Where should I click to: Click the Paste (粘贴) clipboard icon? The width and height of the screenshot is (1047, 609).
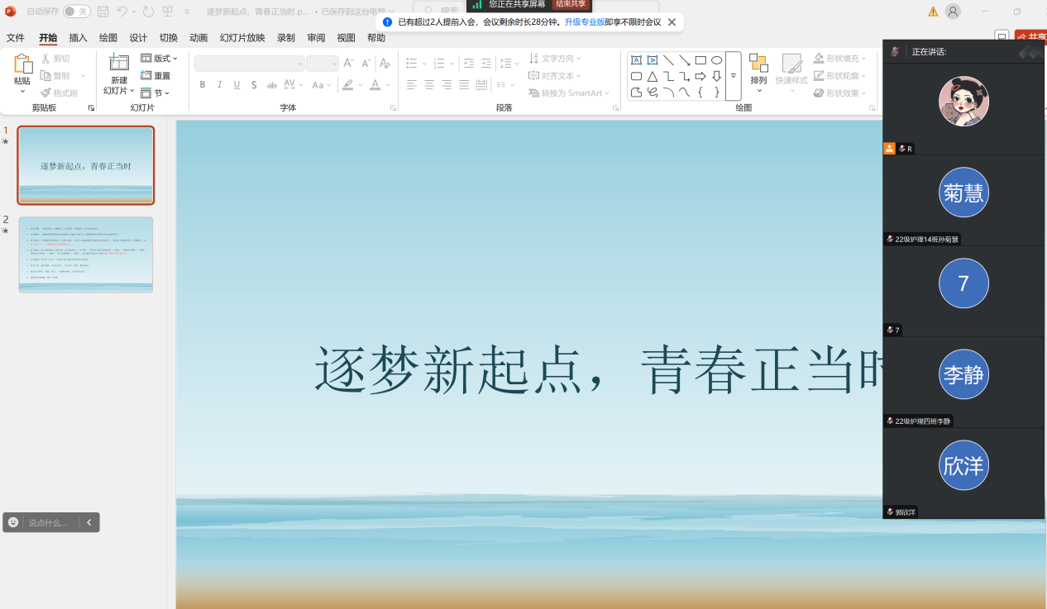22,64
